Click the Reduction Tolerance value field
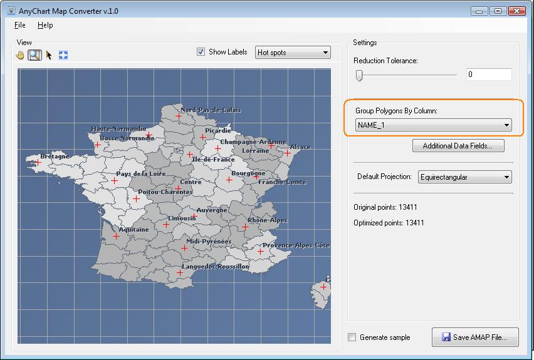534x360 pixels. pyautogui.click(x=488, y=75)
